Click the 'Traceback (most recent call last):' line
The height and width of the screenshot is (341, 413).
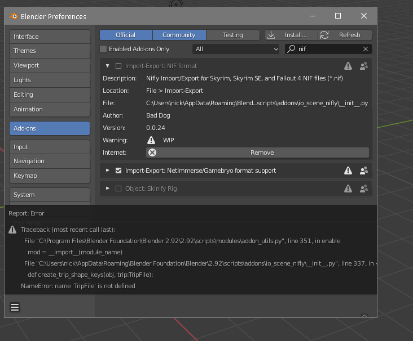tap(68, 230)
